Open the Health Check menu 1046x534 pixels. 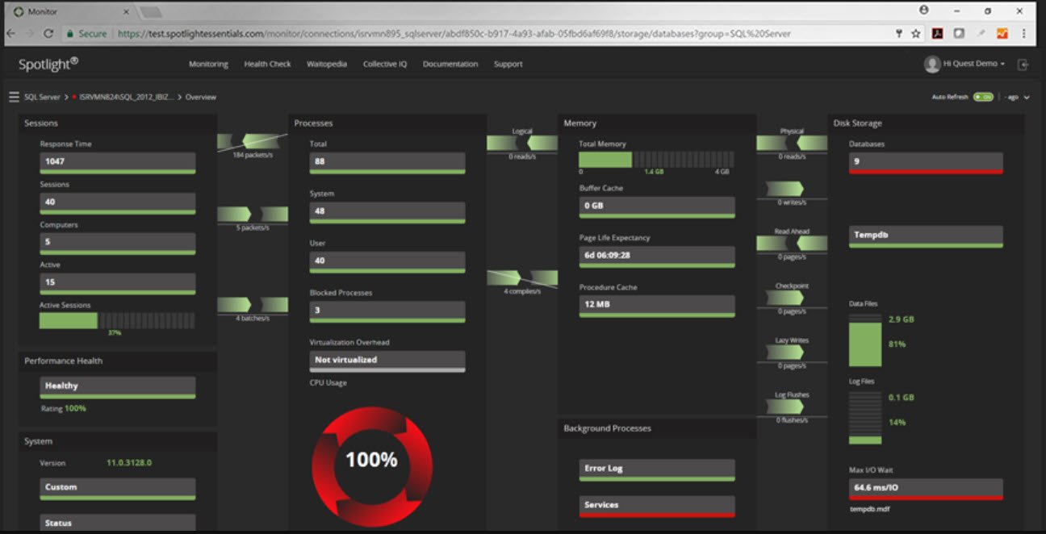(267, 65)
